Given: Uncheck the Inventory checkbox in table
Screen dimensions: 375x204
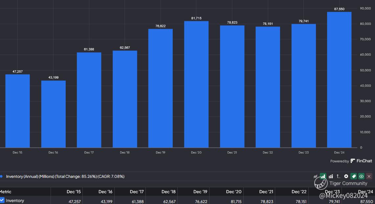Looking at the screenshot, I should point(2,200).
